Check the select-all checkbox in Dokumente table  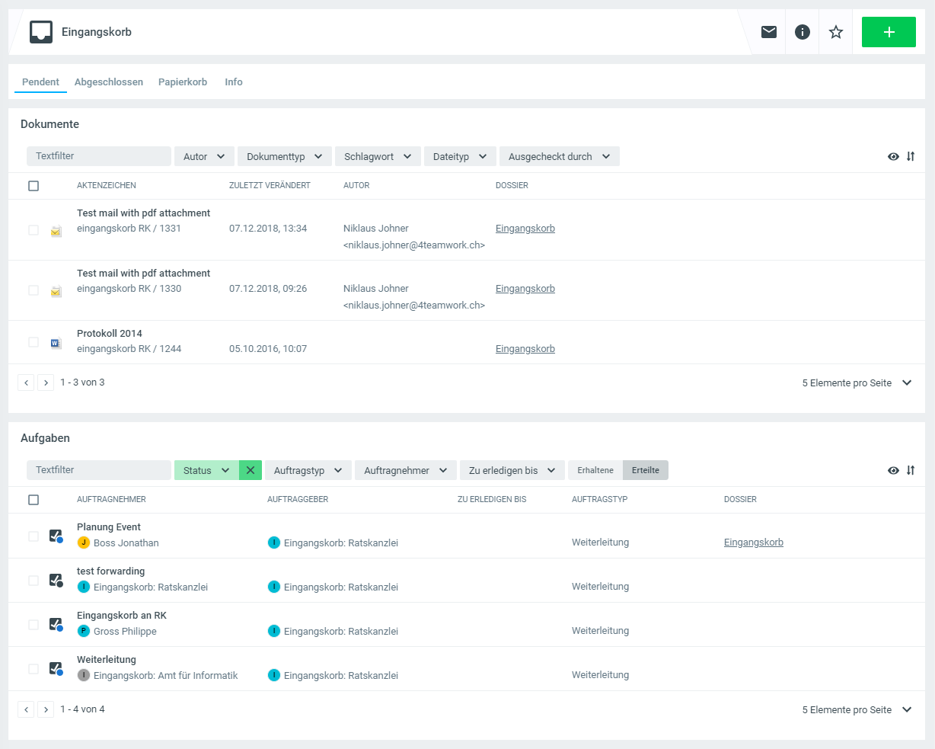click(x=34, y=186)
